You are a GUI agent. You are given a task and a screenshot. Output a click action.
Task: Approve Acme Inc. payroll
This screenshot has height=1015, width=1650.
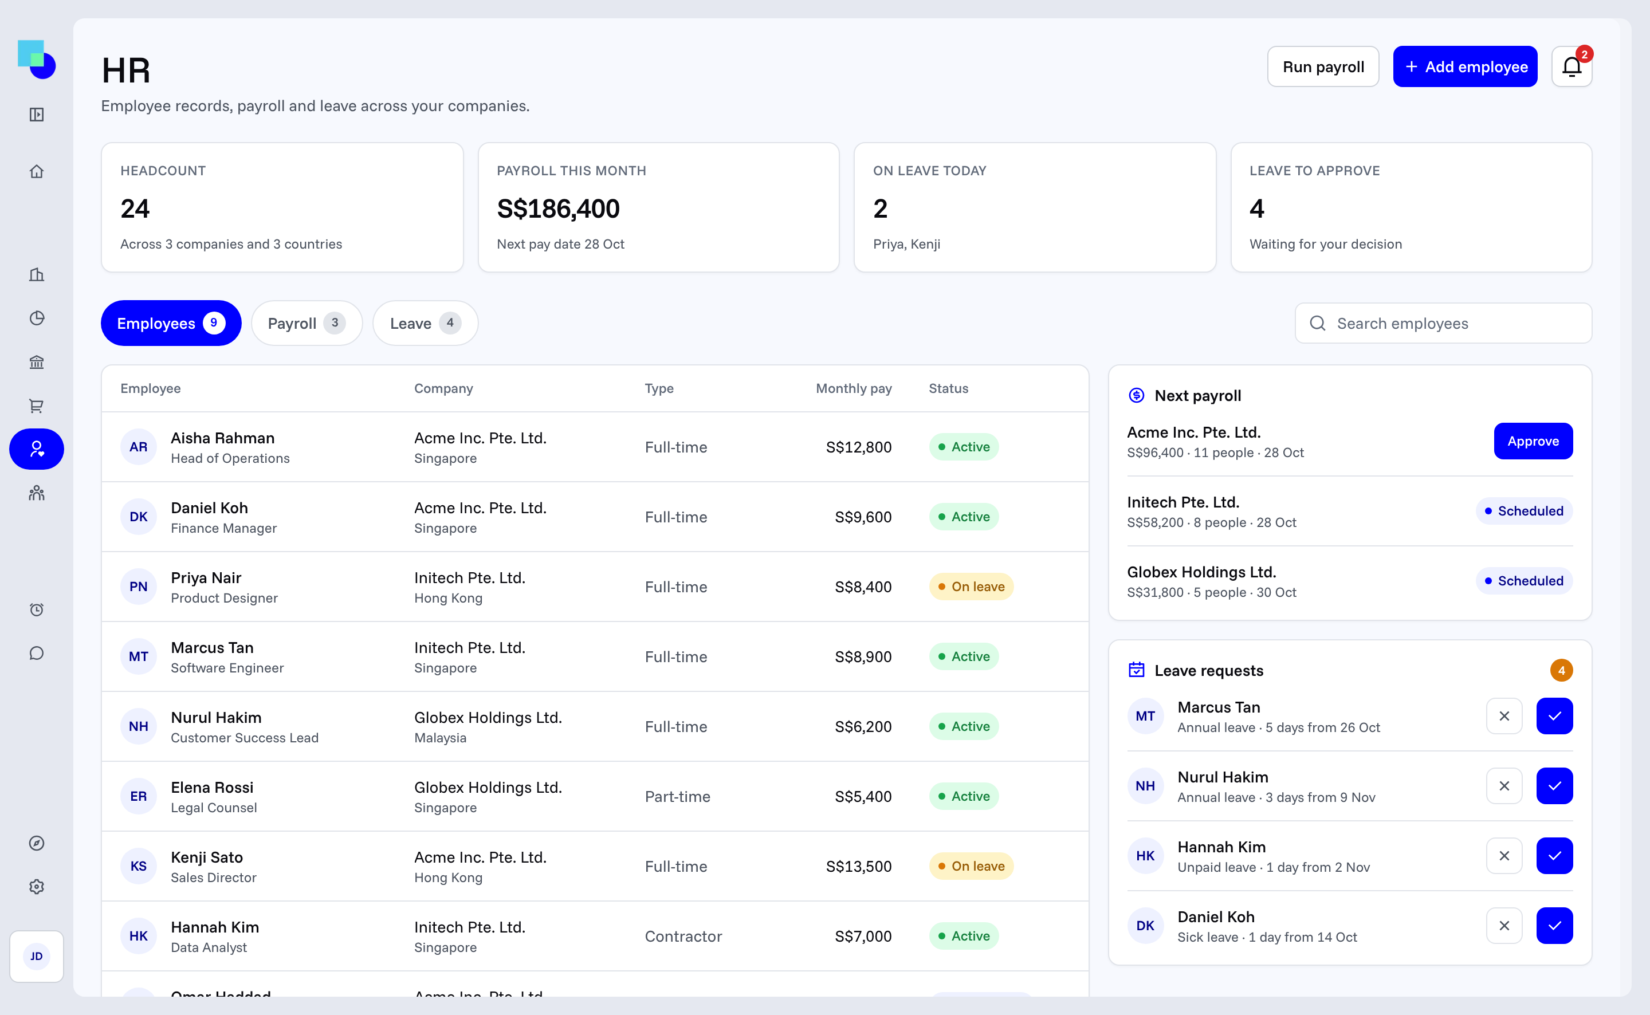coord(1533,441)
